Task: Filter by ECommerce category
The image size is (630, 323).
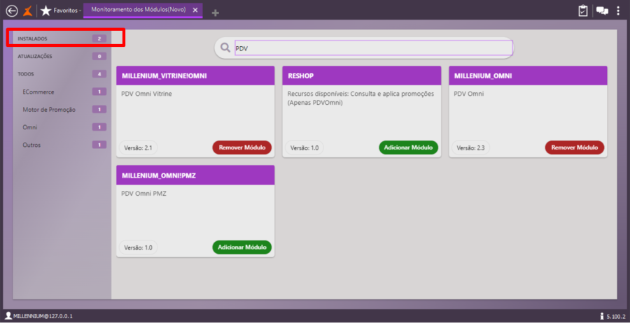Action: [x=62, y=92]
